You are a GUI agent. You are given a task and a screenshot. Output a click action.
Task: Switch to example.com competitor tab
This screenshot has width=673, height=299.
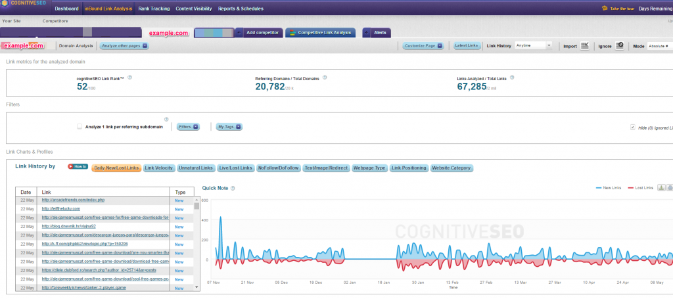(168, 33)
